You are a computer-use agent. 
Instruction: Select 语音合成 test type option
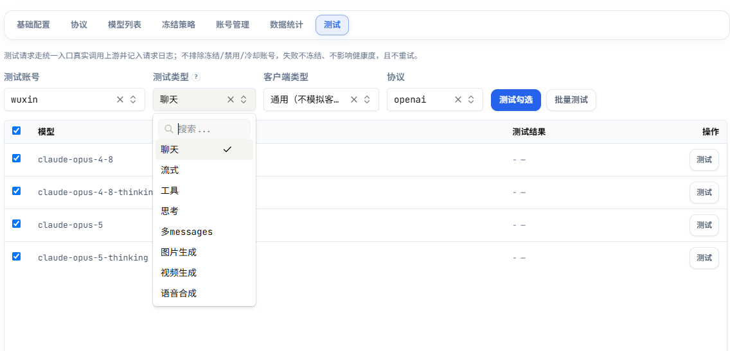204,293
